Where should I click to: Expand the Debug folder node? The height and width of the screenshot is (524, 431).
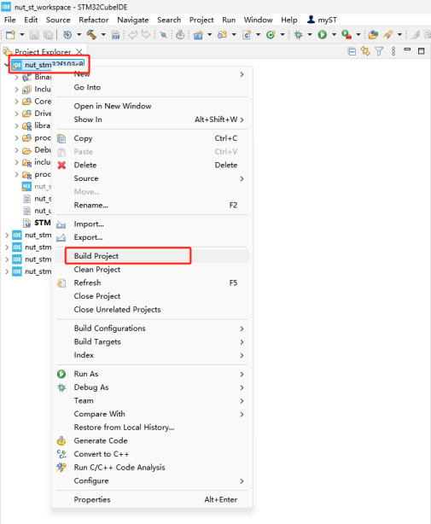[x=16, y=150]
